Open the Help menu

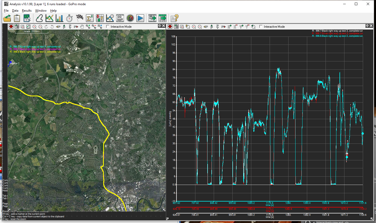coord(53,11)
